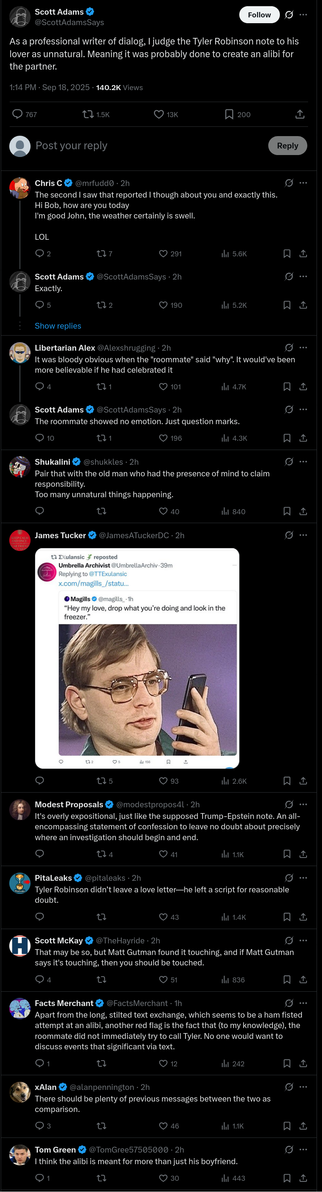
Task: Open @FactsMerchant profile handle link
Action: [x=137, y=1003]
